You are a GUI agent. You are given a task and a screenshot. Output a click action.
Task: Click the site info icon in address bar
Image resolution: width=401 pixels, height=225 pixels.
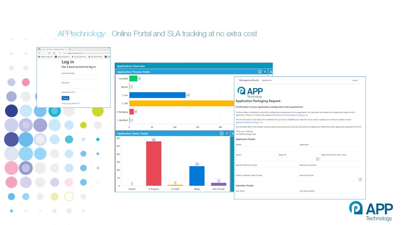coord(60,53)
